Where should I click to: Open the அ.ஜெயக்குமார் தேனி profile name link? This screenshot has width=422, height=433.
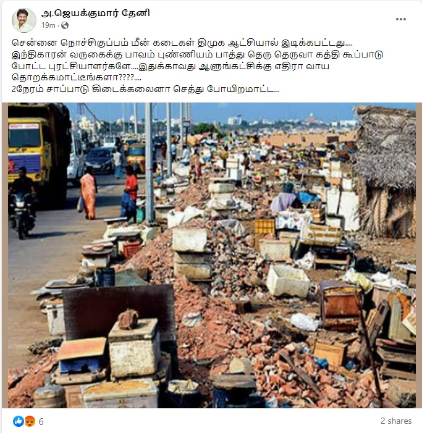pos(96,13)
